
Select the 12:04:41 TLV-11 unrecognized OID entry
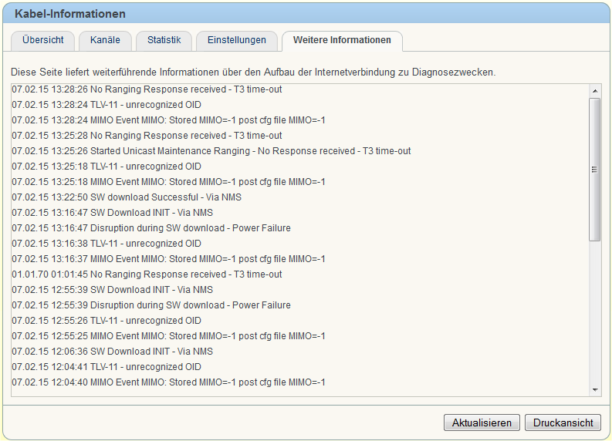pos(107,367)
